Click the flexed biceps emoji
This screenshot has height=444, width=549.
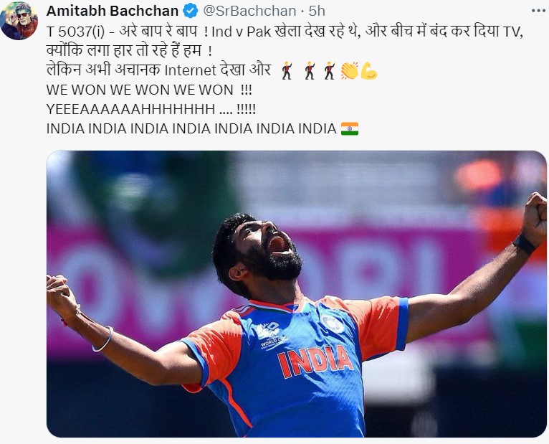[368, 70]
